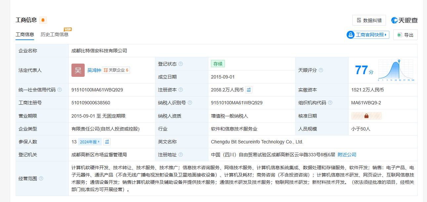427x202 pixels.
Task: Select credit code 91510100MA61WBQ929 in 统一社会信用代码 row
Action: pos(97,90)
